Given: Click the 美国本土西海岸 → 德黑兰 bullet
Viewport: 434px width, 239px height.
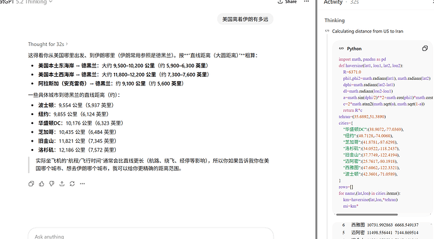Looking at the screenshot, I should (125, 75).
